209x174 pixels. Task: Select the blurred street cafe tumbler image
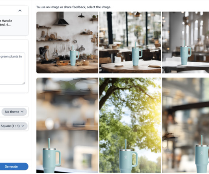pyautogui.click(x=186, y=125)
